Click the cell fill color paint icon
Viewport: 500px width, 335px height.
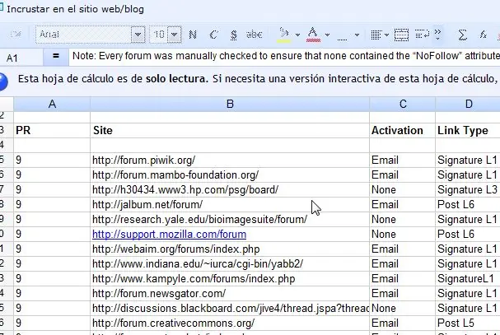tap(284, 35)
